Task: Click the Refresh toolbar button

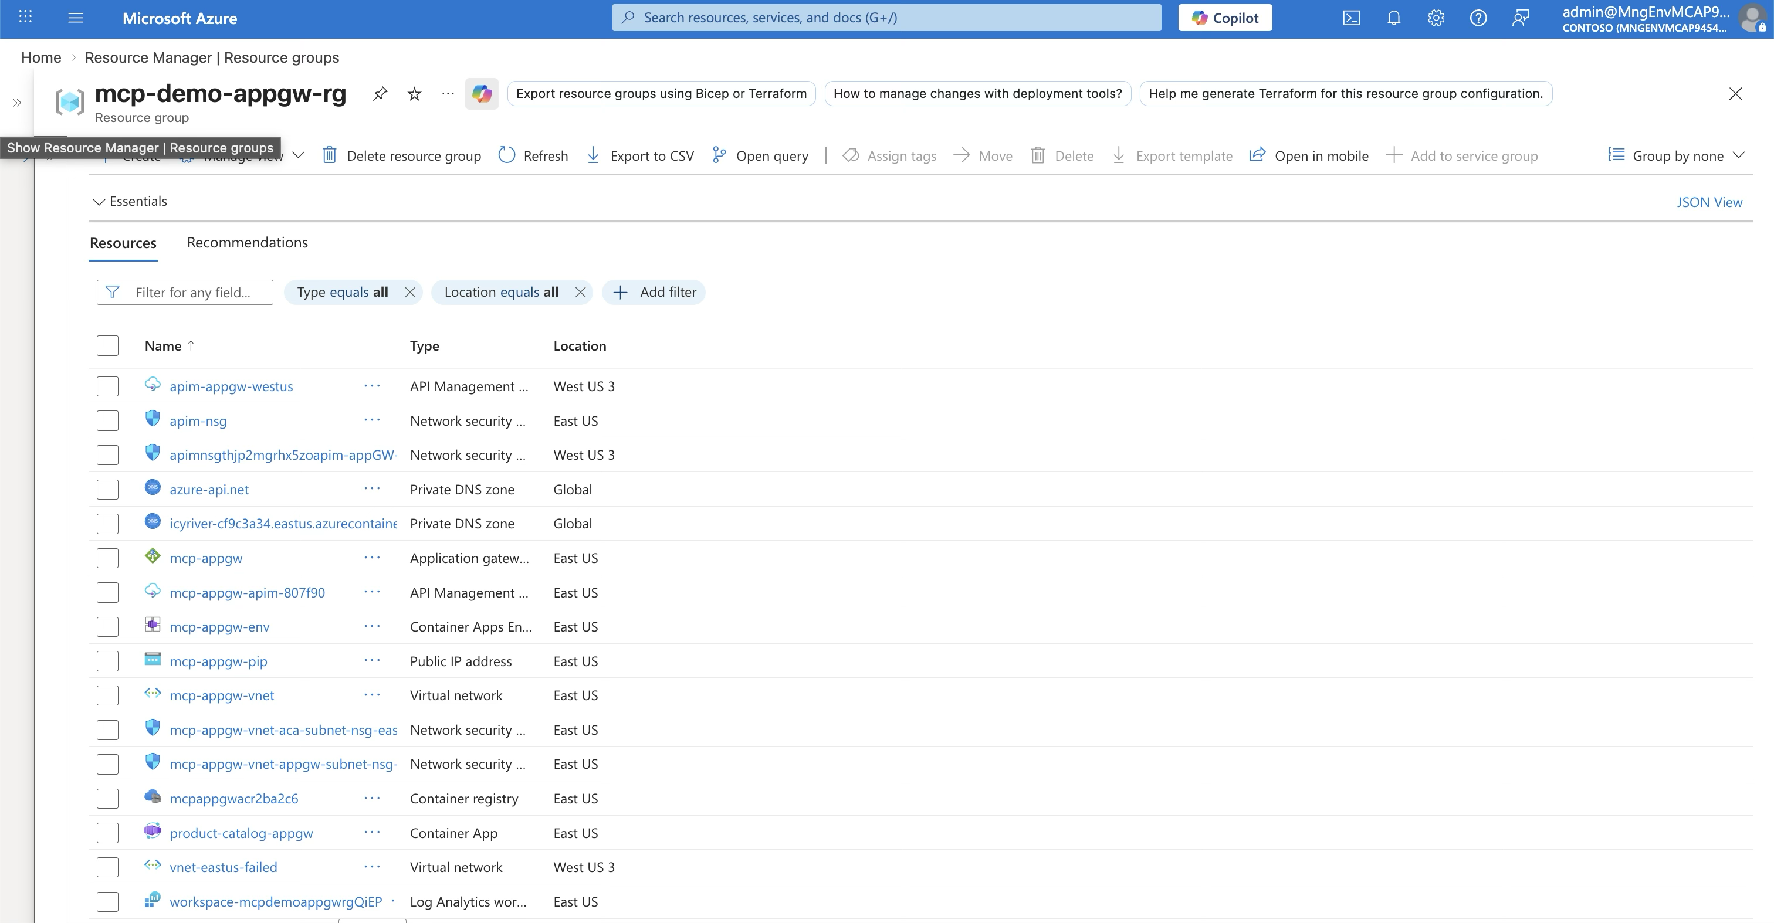Action: point(533,155)
